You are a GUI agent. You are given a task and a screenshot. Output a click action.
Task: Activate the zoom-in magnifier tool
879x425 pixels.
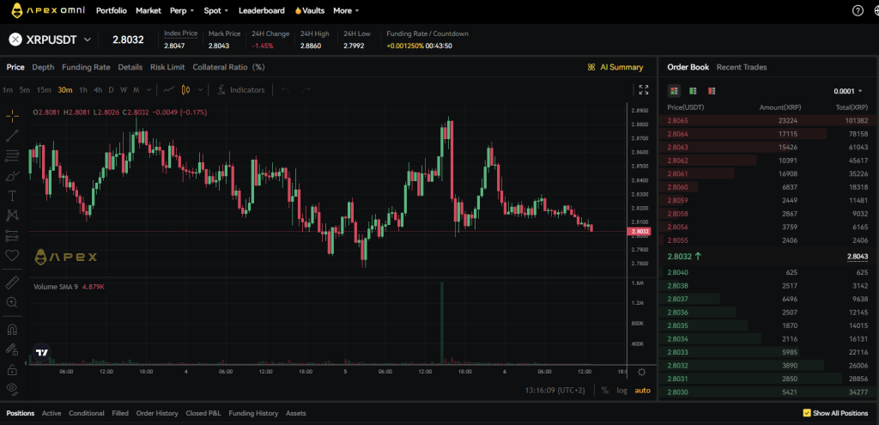click(x=12, y=302)
